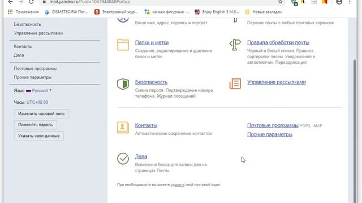Open the Chrome three-dot menu
This screenshot has height=203, width=362.
[350, 2]
